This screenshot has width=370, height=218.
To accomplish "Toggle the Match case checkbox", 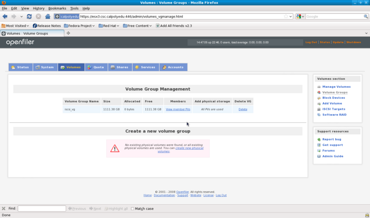I will (x=132, y=209).
